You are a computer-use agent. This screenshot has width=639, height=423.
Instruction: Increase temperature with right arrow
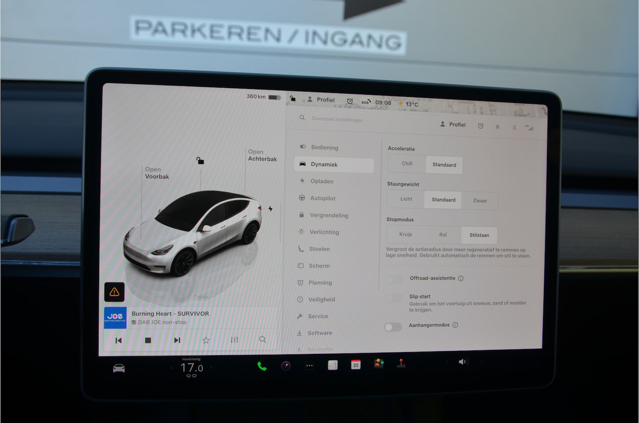[x=211, y=367]
